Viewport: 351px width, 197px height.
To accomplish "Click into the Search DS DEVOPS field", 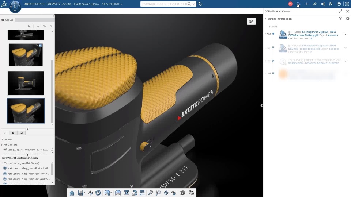I will (165, 4).
